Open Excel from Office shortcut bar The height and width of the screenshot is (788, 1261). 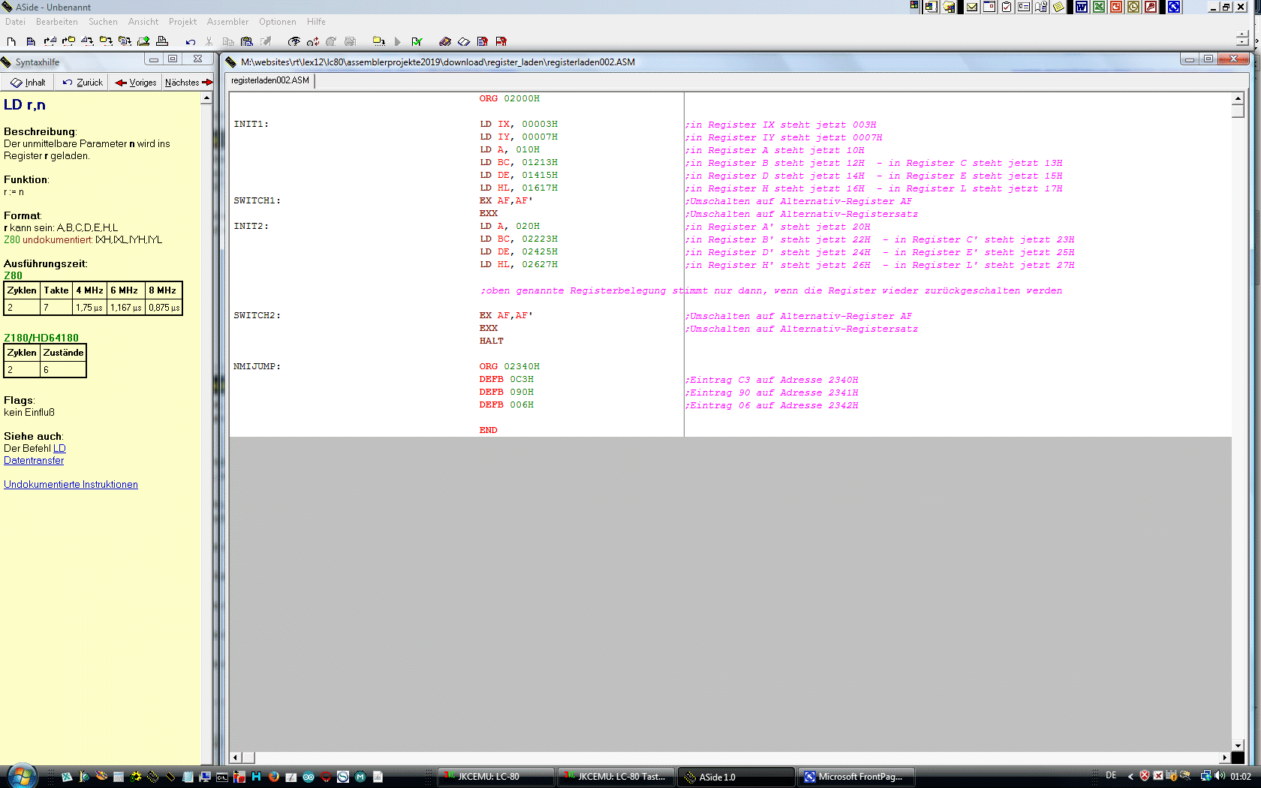coord(1099,7)
